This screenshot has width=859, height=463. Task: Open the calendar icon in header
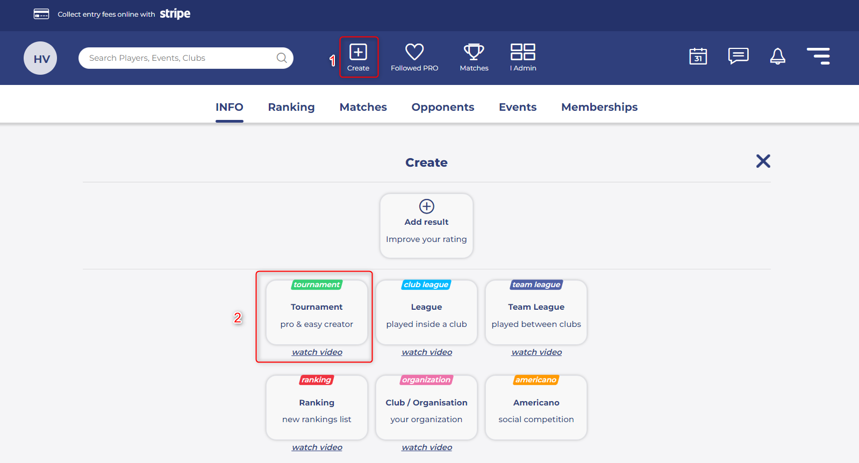coord(698,56)
